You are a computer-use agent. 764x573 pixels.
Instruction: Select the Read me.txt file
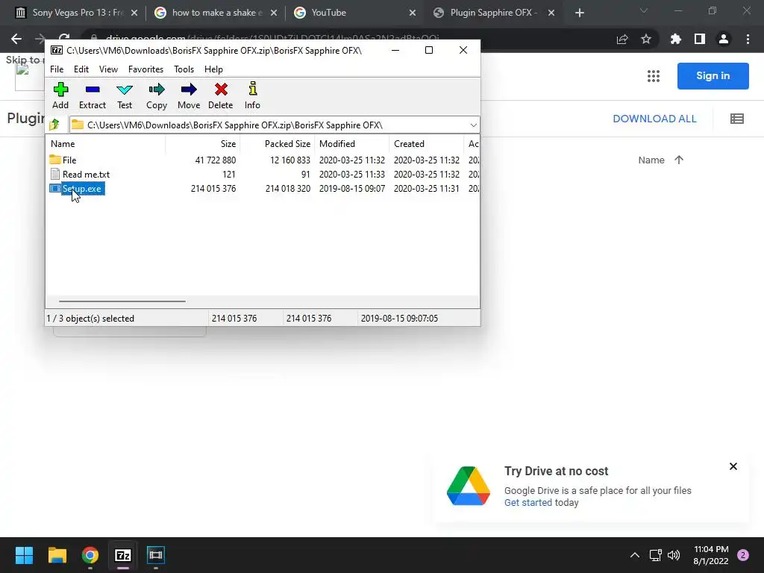click(263, 174)
